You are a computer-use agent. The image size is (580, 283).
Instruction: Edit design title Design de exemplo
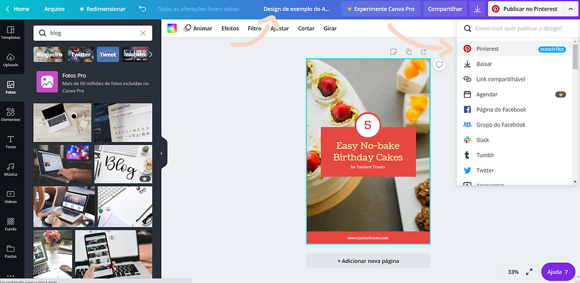pos(297,9)
